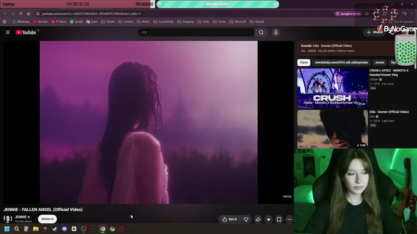Open Discord from the taskbar

[65, 229]
